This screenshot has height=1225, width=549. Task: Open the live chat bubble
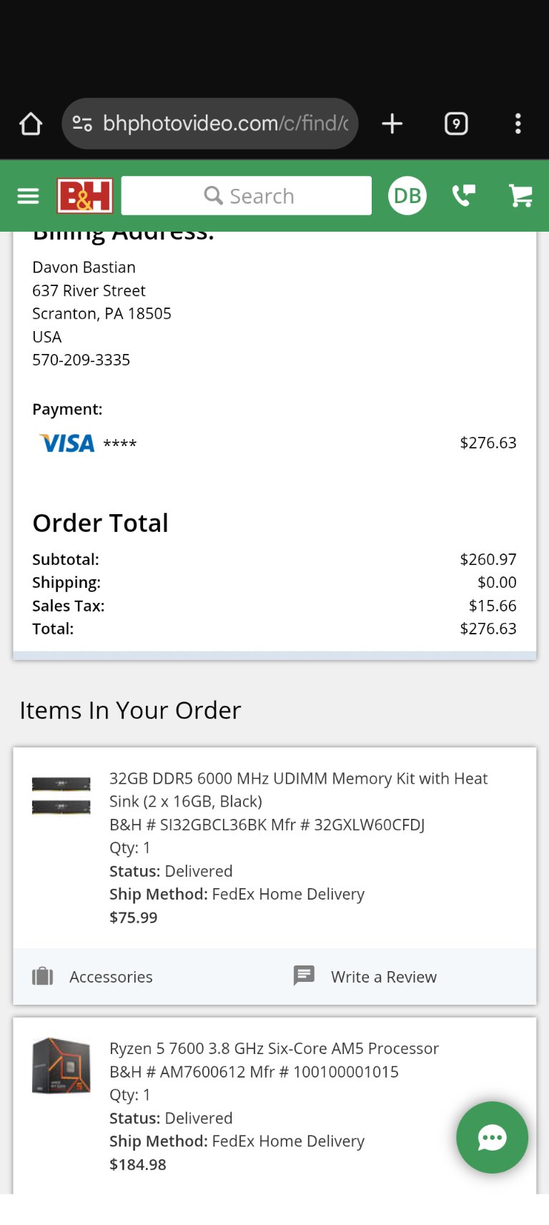[492, 1137]
